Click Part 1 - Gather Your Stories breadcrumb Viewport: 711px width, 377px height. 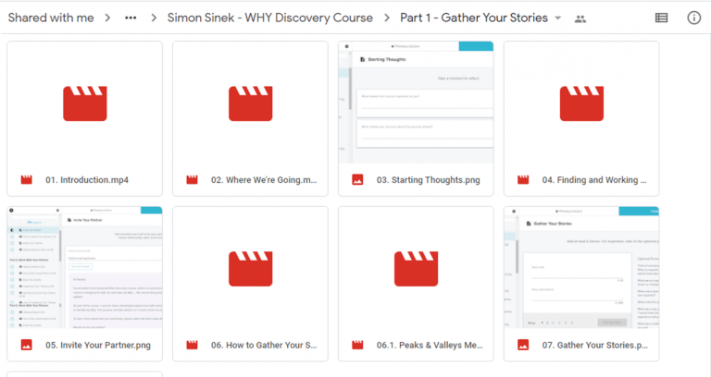[x=474, y=18]
